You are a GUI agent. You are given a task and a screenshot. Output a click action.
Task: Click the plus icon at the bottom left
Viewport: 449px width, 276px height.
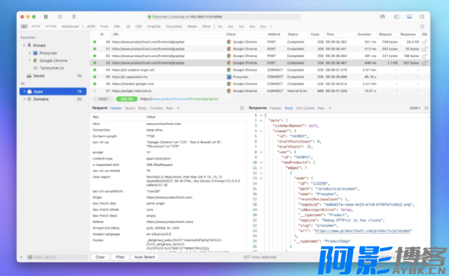tap(21, 257)
